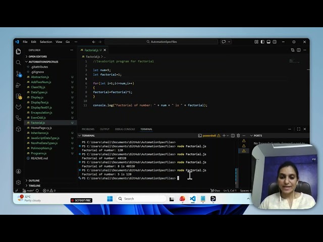Collapse the Ports section header
Image resolution: width=323 pixels, height=242 pixels.
(x=256, y=136)
